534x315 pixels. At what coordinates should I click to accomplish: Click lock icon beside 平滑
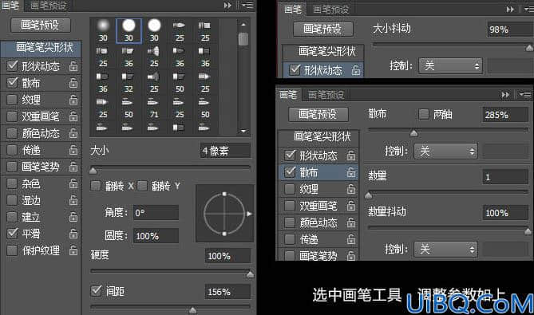(x=73, y=234)
